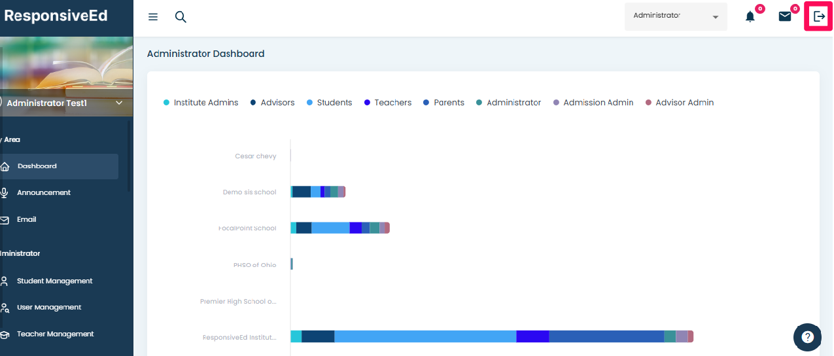
Task: Open the notifications bell icon
Action: tap(750, 17)
